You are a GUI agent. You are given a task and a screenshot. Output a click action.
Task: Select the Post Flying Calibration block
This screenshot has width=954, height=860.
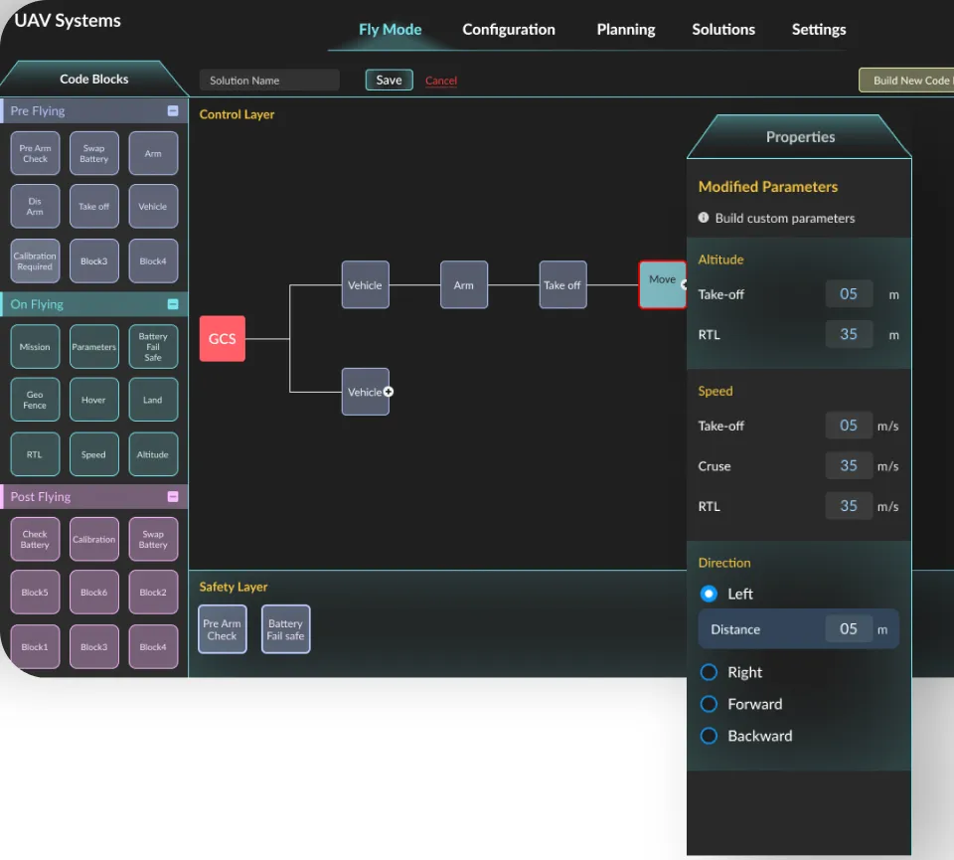click(93, 539)
